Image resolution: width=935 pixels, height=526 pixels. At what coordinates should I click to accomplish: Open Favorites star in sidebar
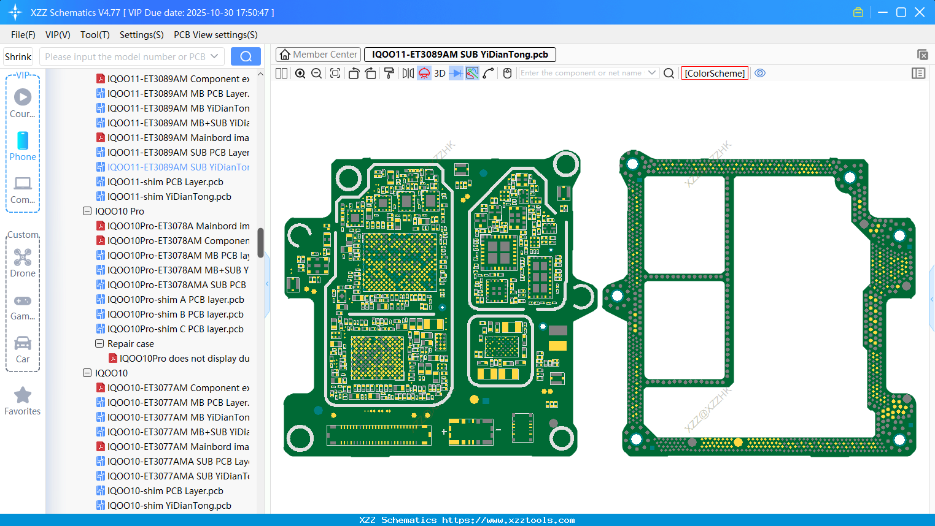point(23,401)
